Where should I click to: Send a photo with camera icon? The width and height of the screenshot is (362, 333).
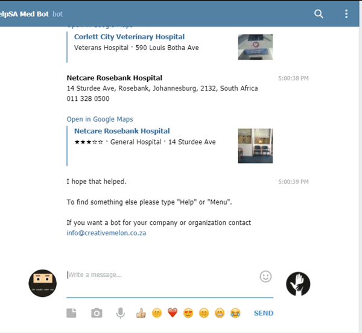click(97, 313)
